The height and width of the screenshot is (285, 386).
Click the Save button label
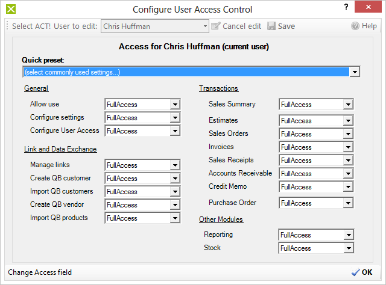point(286,26)
